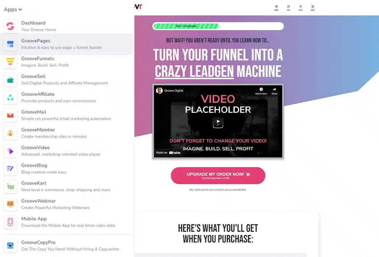This screenshot has height=257, width=379.
Task: Open the GrooveSell wallet icon
Action: coord(11,79)
